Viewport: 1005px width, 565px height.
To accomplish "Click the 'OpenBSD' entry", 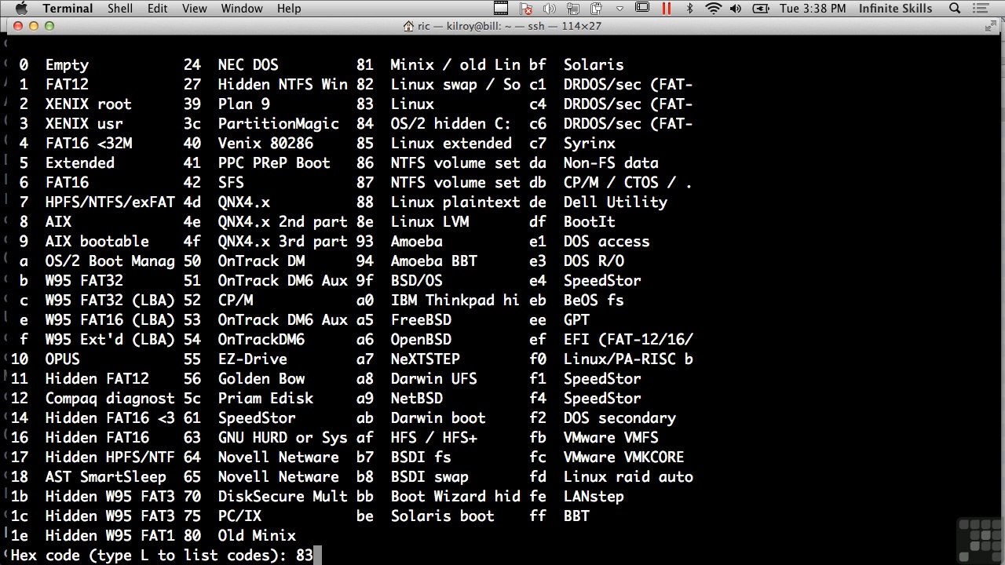I will click(421, 340).
